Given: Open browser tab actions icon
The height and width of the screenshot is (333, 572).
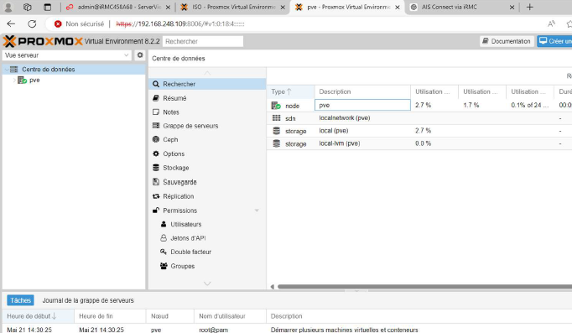Looking at the screenshot, I should (47, 7).
